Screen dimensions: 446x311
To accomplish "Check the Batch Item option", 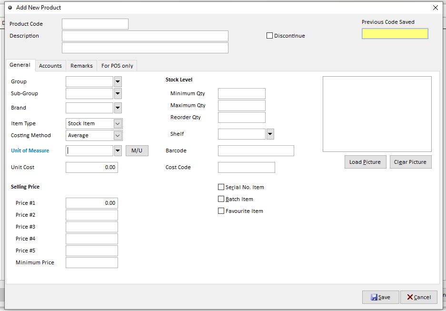I will (221, 199).
